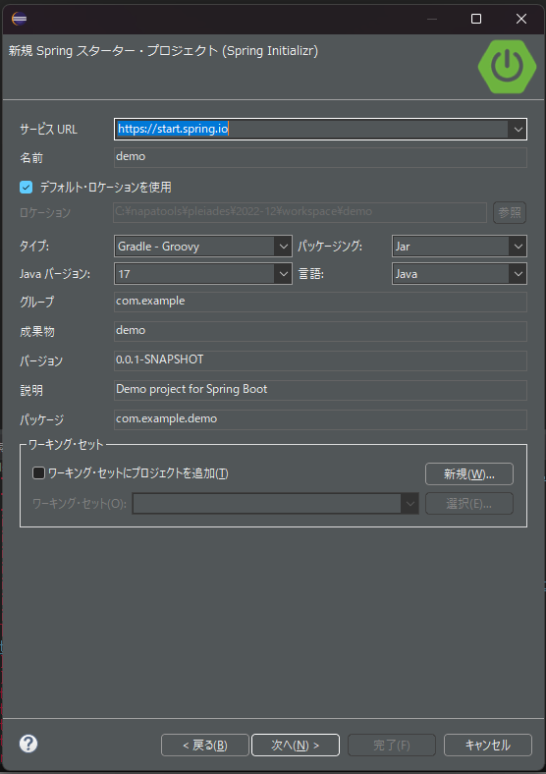The image size is (546, 774).
Task: Enable adding project to working set
Action: [x=38, y=472]
